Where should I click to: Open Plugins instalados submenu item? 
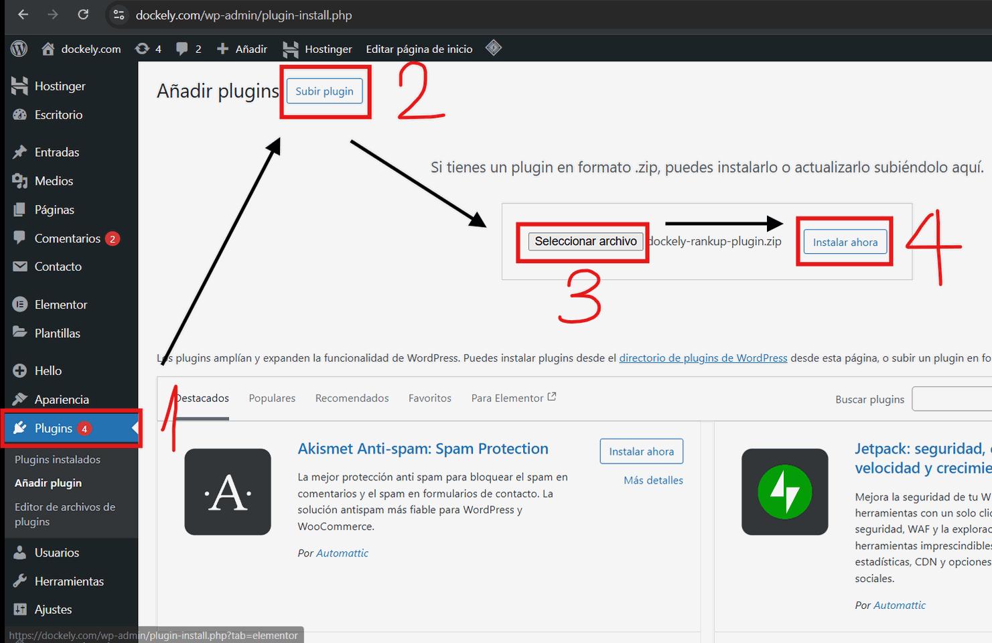pyautogui.click(x=58, y=459)
